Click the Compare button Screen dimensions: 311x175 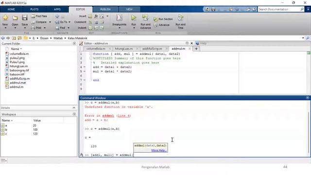tap(39, 22)
